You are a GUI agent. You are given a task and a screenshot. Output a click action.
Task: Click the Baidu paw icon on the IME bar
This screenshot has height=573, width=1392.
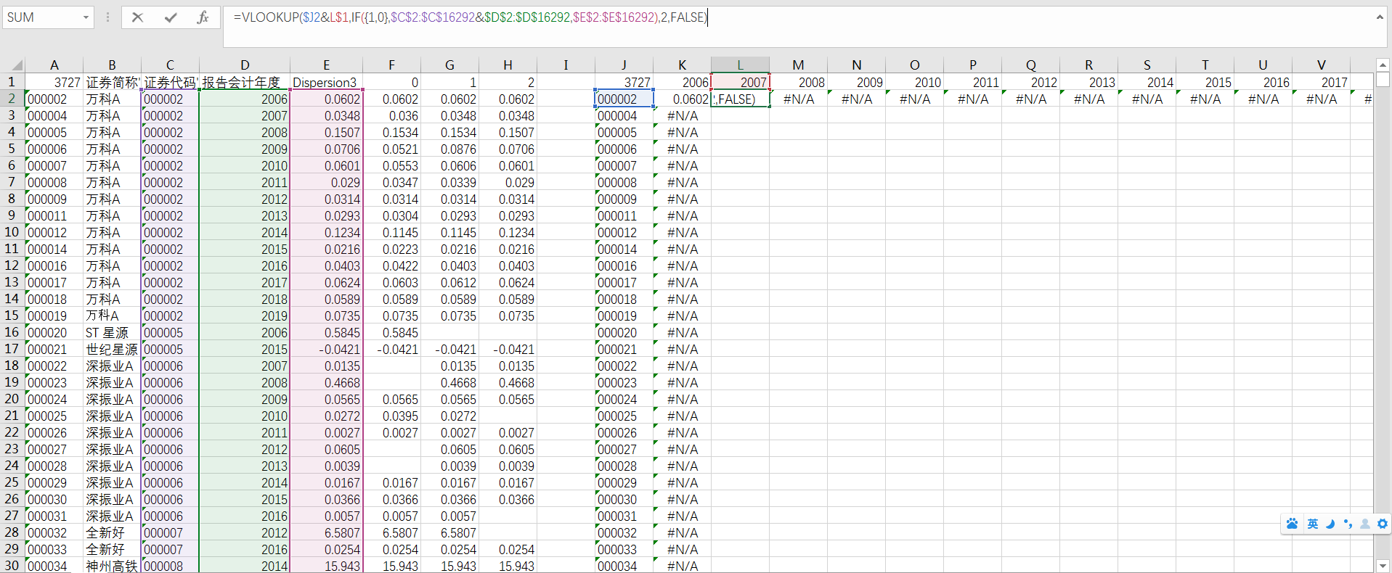(1292, 524)
